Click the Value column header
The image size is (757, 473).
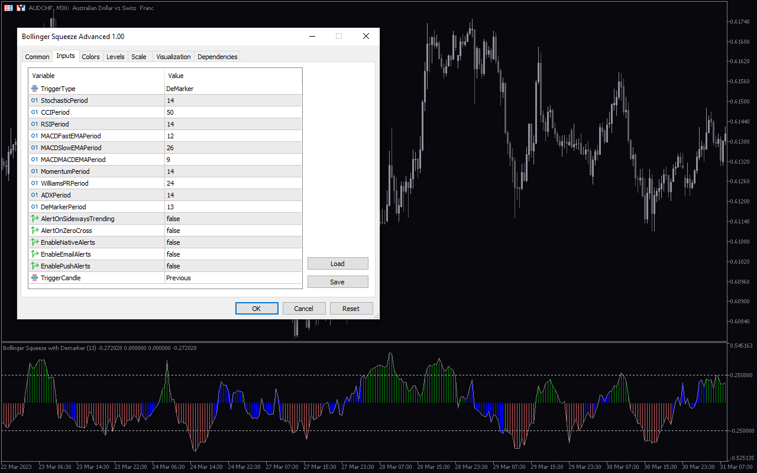233,76
